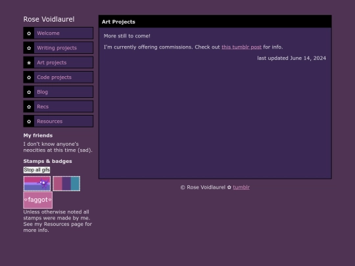Image resolution: width=355 pixels, height=266 pixels.
Task: Click the filled flower icon beside Art projects
Action: point(29,62)
